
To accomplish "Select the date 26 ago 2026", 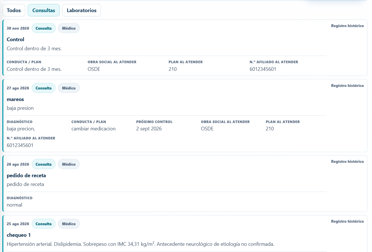I will tap(18, 164).
